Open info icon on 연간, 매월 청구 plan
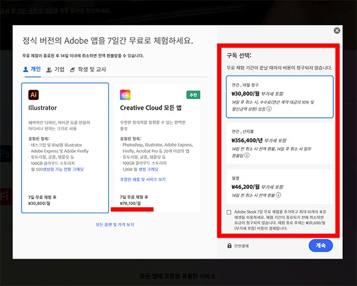Screen dimensions: 357x286 (269, 109)
